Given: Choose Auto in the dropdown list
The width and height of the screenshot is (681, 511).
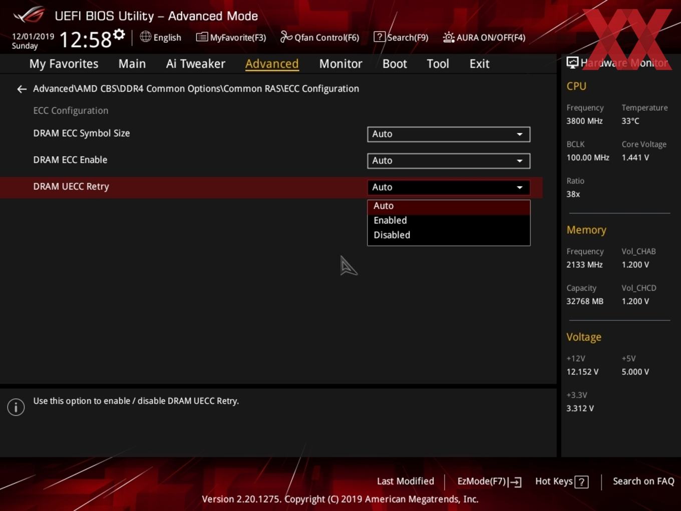Looking at the screenshot, I should point(449,206).
